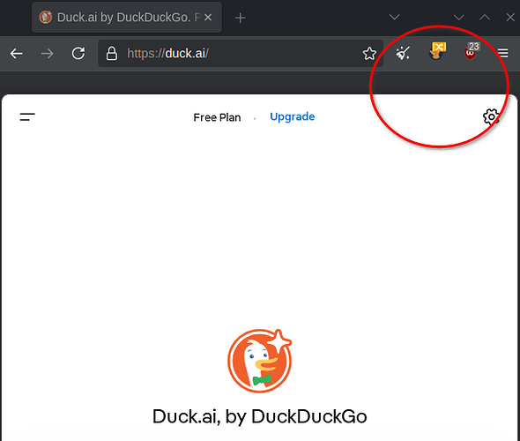520x441 pixels.
Task: Open the broom cleaner extension icon
Action: point(403,53)
